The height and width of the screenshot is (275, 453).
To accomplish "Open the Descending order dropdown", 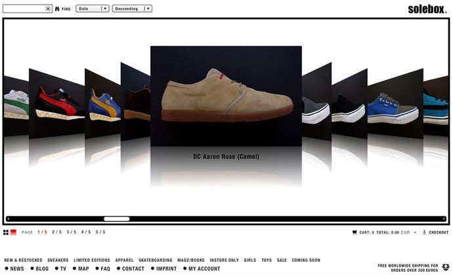I will click(132, 9).
